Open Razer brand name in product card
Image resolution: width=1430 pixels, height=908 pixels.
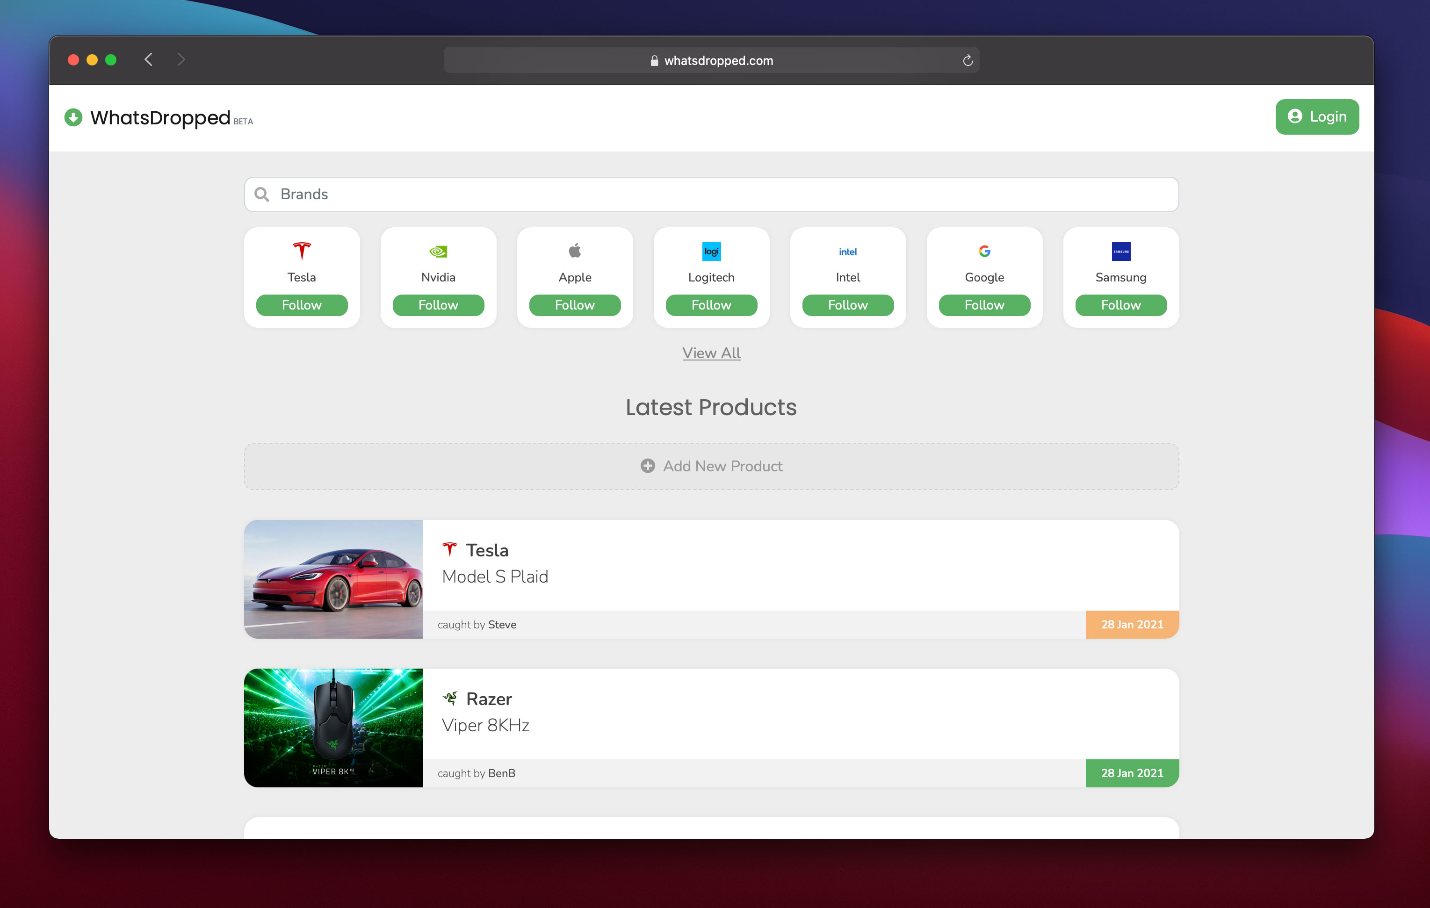point(489,699)
